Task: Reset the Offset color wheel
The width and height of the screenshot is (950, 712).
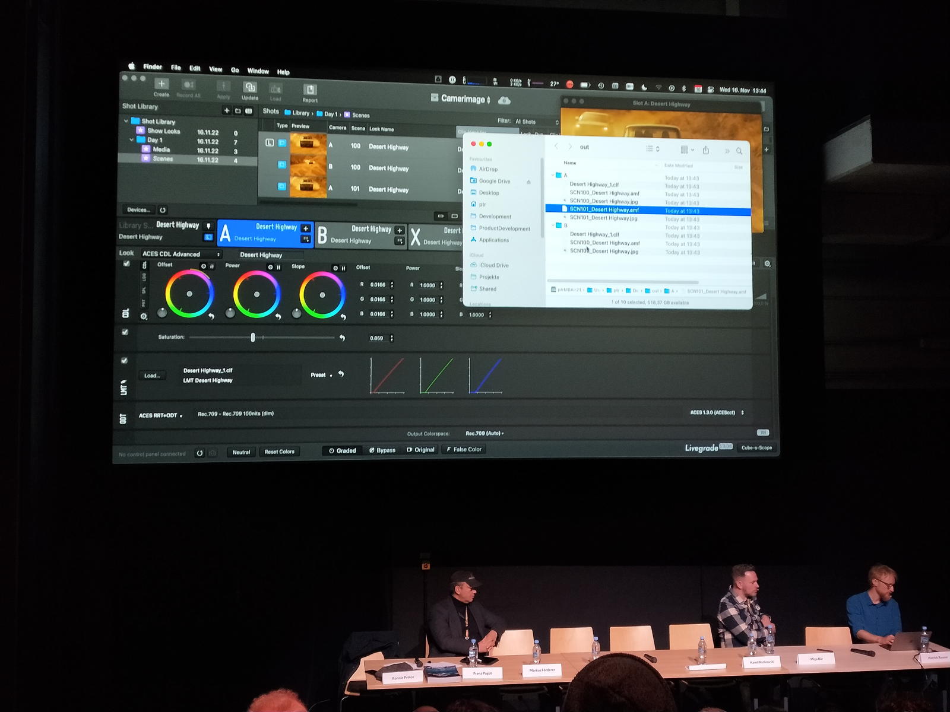Action: coord(211,316)
